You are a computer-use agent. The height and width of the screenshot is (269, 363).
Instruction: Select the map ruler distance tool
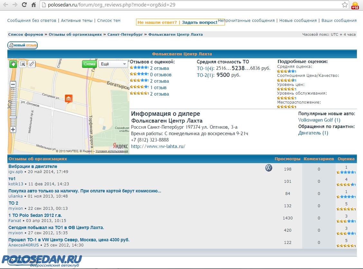tap(32, 64)
